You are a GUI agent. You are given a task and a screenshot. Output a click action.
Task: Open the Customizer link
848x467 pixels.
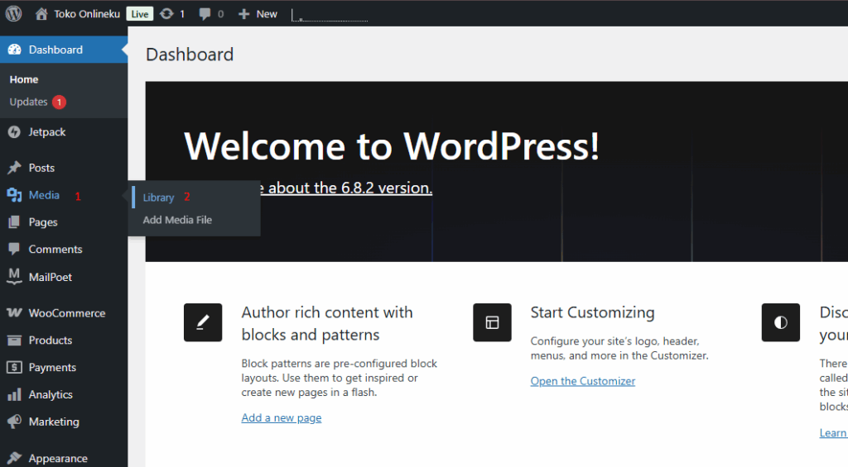[582, 381]
